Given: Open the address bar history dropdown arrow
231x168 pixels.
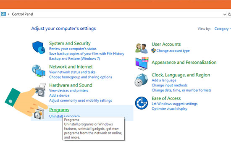Looking at the screenshot, I should 225,14.
